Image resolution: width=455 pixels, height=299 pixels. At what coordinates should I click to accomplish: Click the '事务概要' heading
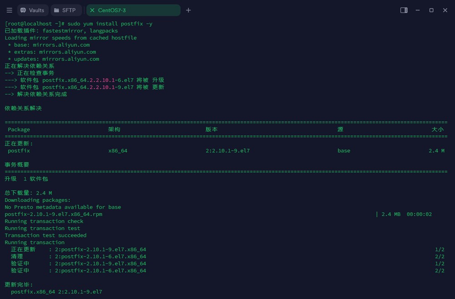click(x=17, y=165)
